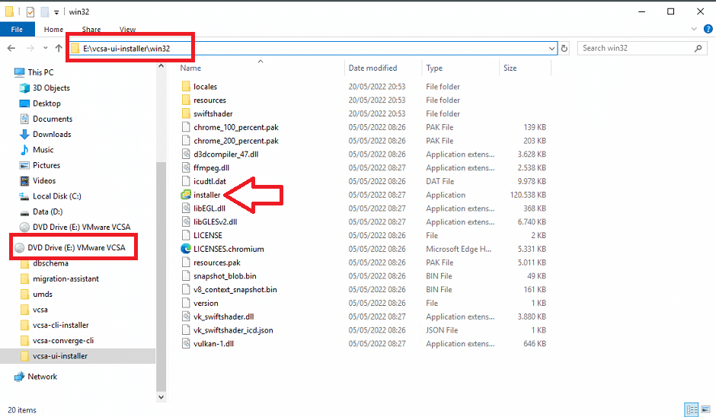Select the resources.pak file name
Image resolution: width=716 pixels, height=417 pixels.
pos(217,263)
